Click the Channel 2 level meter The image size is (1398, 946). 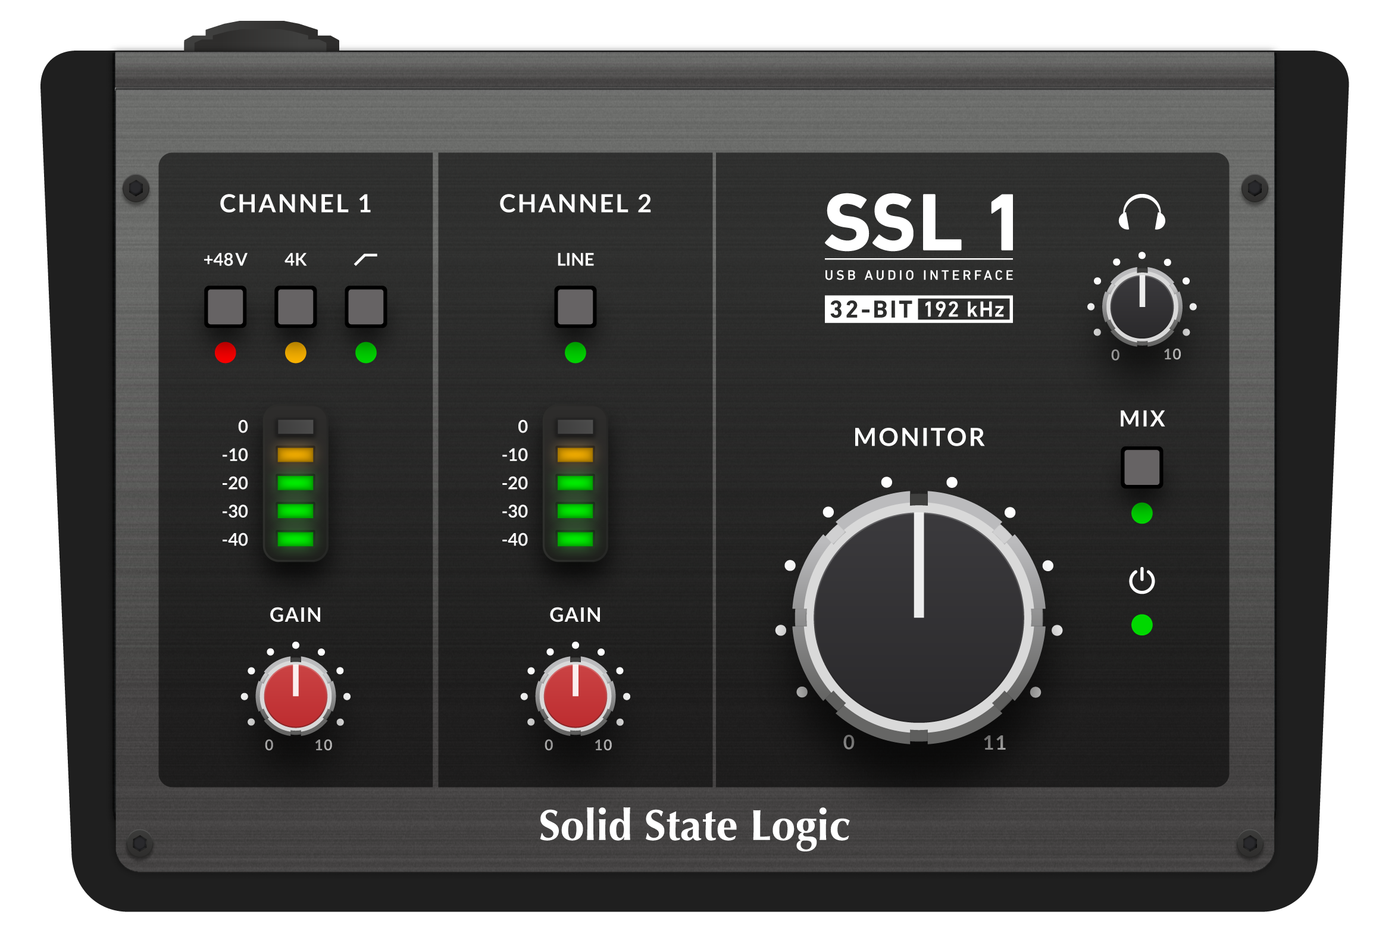(x=576, y=485)
